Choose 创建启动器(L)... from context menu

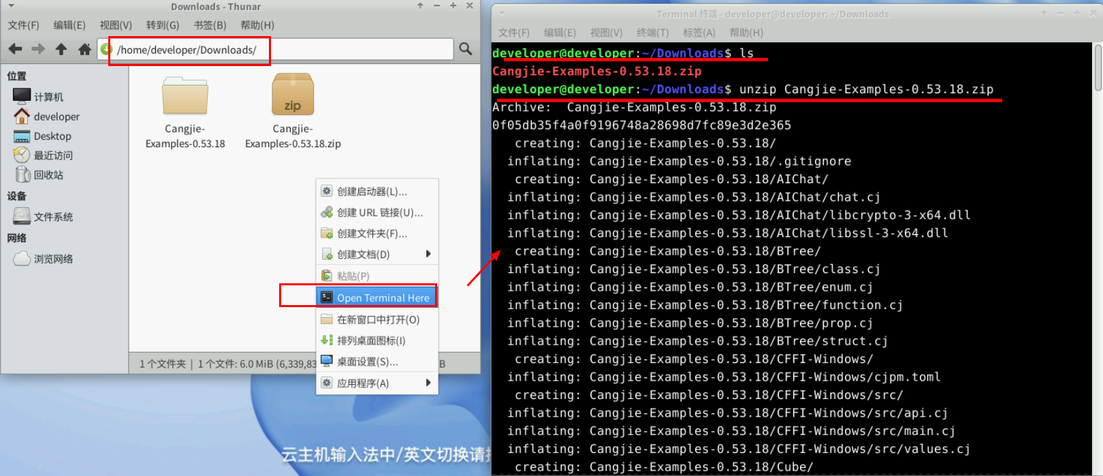pyautogui.click(x=377, y=191)
